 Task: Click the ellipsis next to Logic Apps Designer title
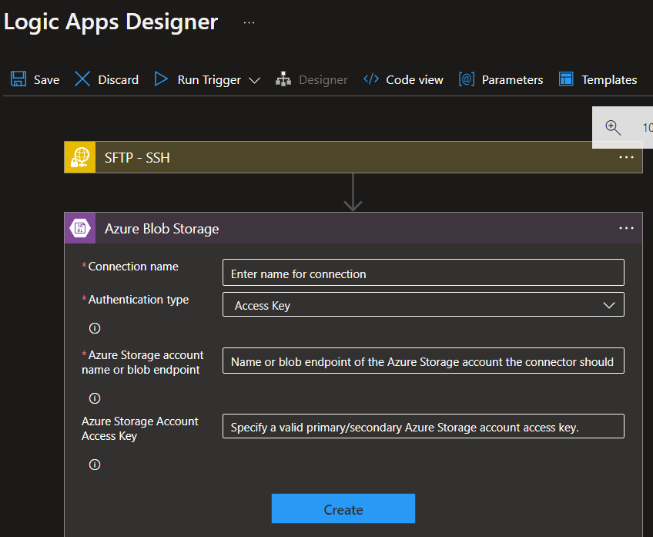pyautogui.click(x=248, y=22)
